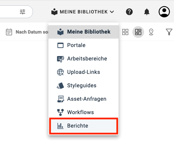This screenshot has height=144, width=174.
Task: Choose Workflows in the dropdown list
Action: tap(83, 112)
